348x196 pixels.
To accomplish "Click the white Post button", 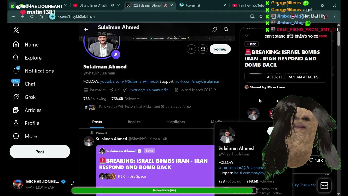I will pyautogui.click(x=40, y=152).
